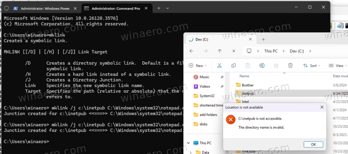
Task: Open add folders pinned folder
Action: point(205,114)
